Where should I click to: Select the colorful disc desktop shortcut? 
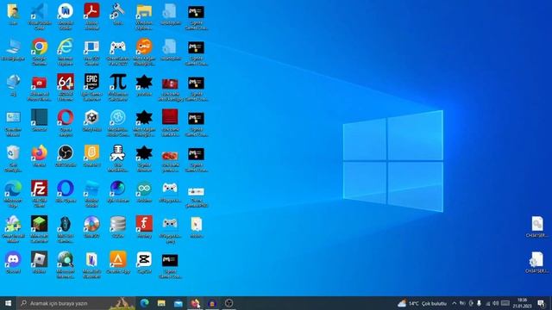click(91, 226)
